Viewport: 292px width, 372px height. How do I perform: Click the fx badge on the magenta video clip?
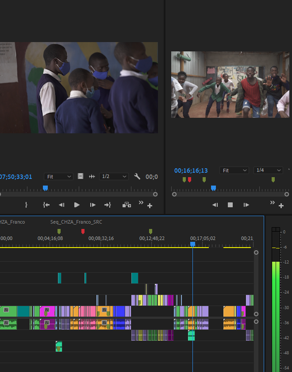47,310
